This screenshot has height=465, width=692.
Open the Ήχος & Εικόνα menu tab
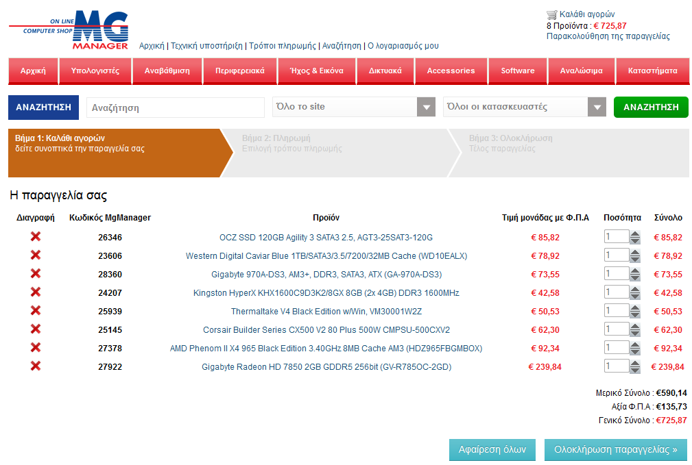tap(316, 71)
